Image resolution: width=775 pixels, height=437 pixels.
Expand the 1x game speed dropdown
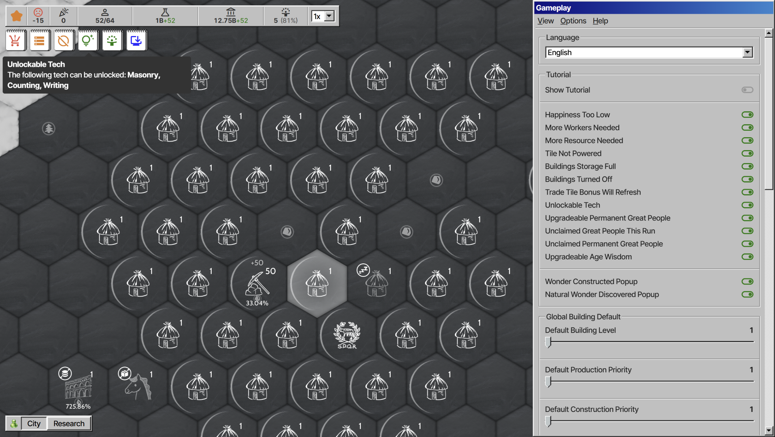(x=323, y=16)
